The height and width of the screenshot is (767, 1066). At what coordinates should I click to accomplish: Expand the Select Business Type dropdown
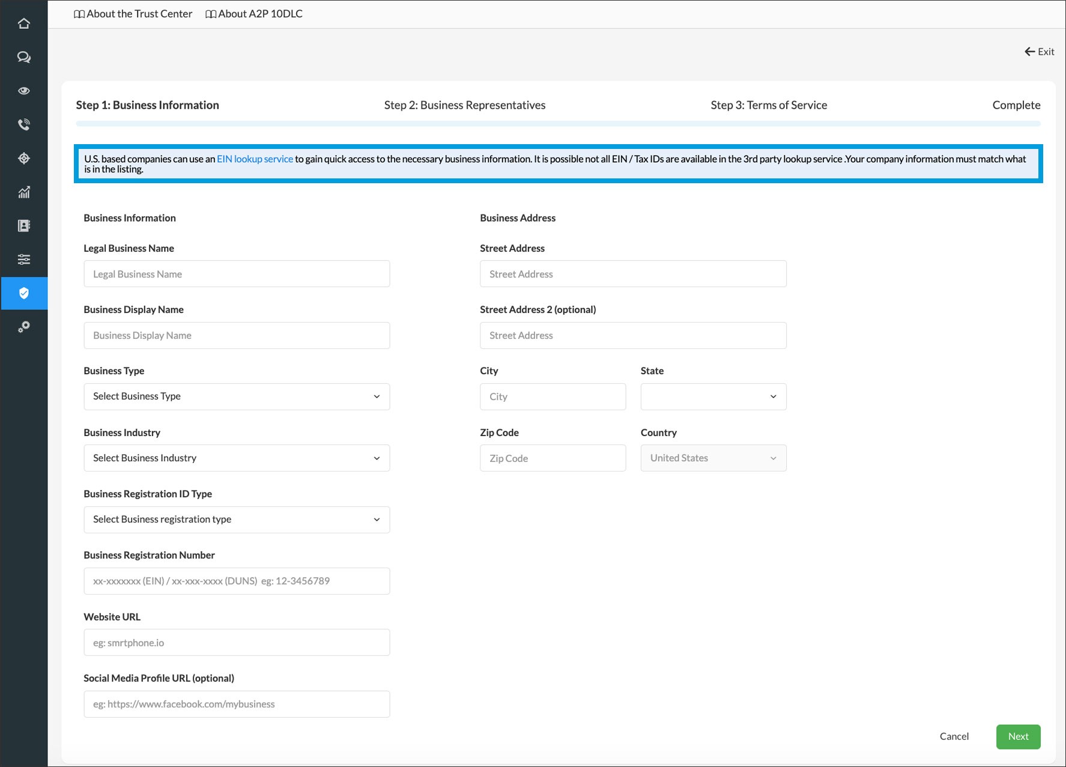point(237,396)
